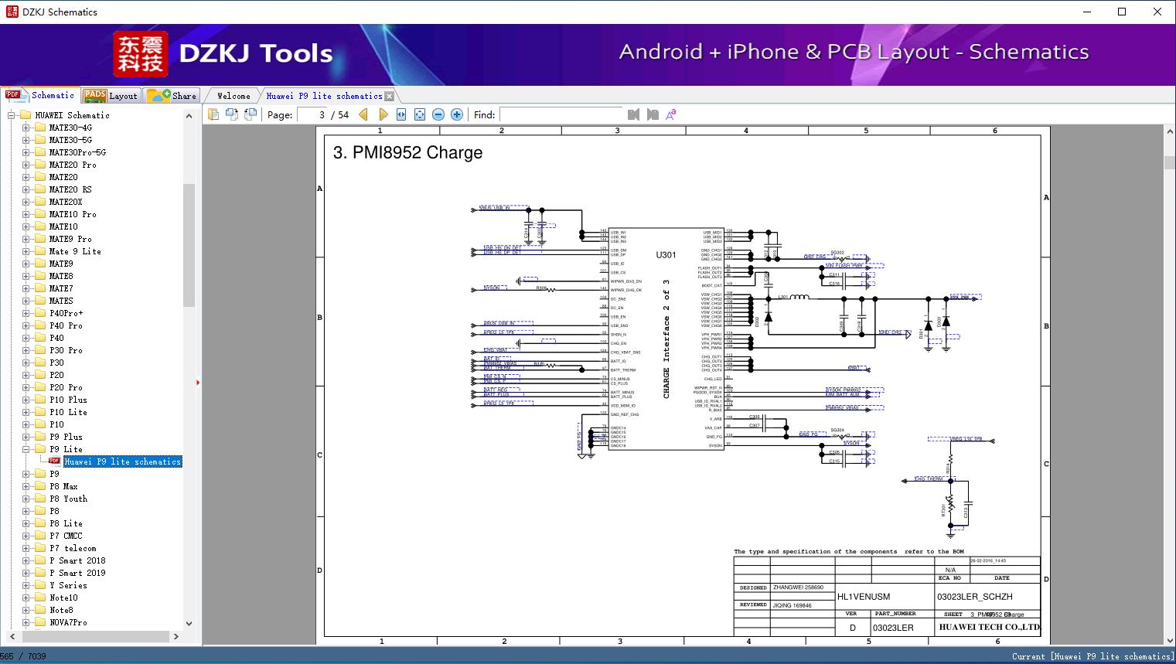
Task: Select the NOVA7Pro folder
Action: [68, 622]
